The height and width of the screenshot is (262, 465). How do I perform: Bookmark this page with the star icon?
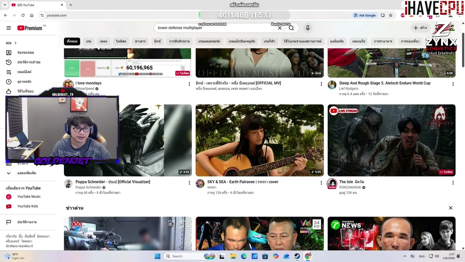[x=391, y=15]
